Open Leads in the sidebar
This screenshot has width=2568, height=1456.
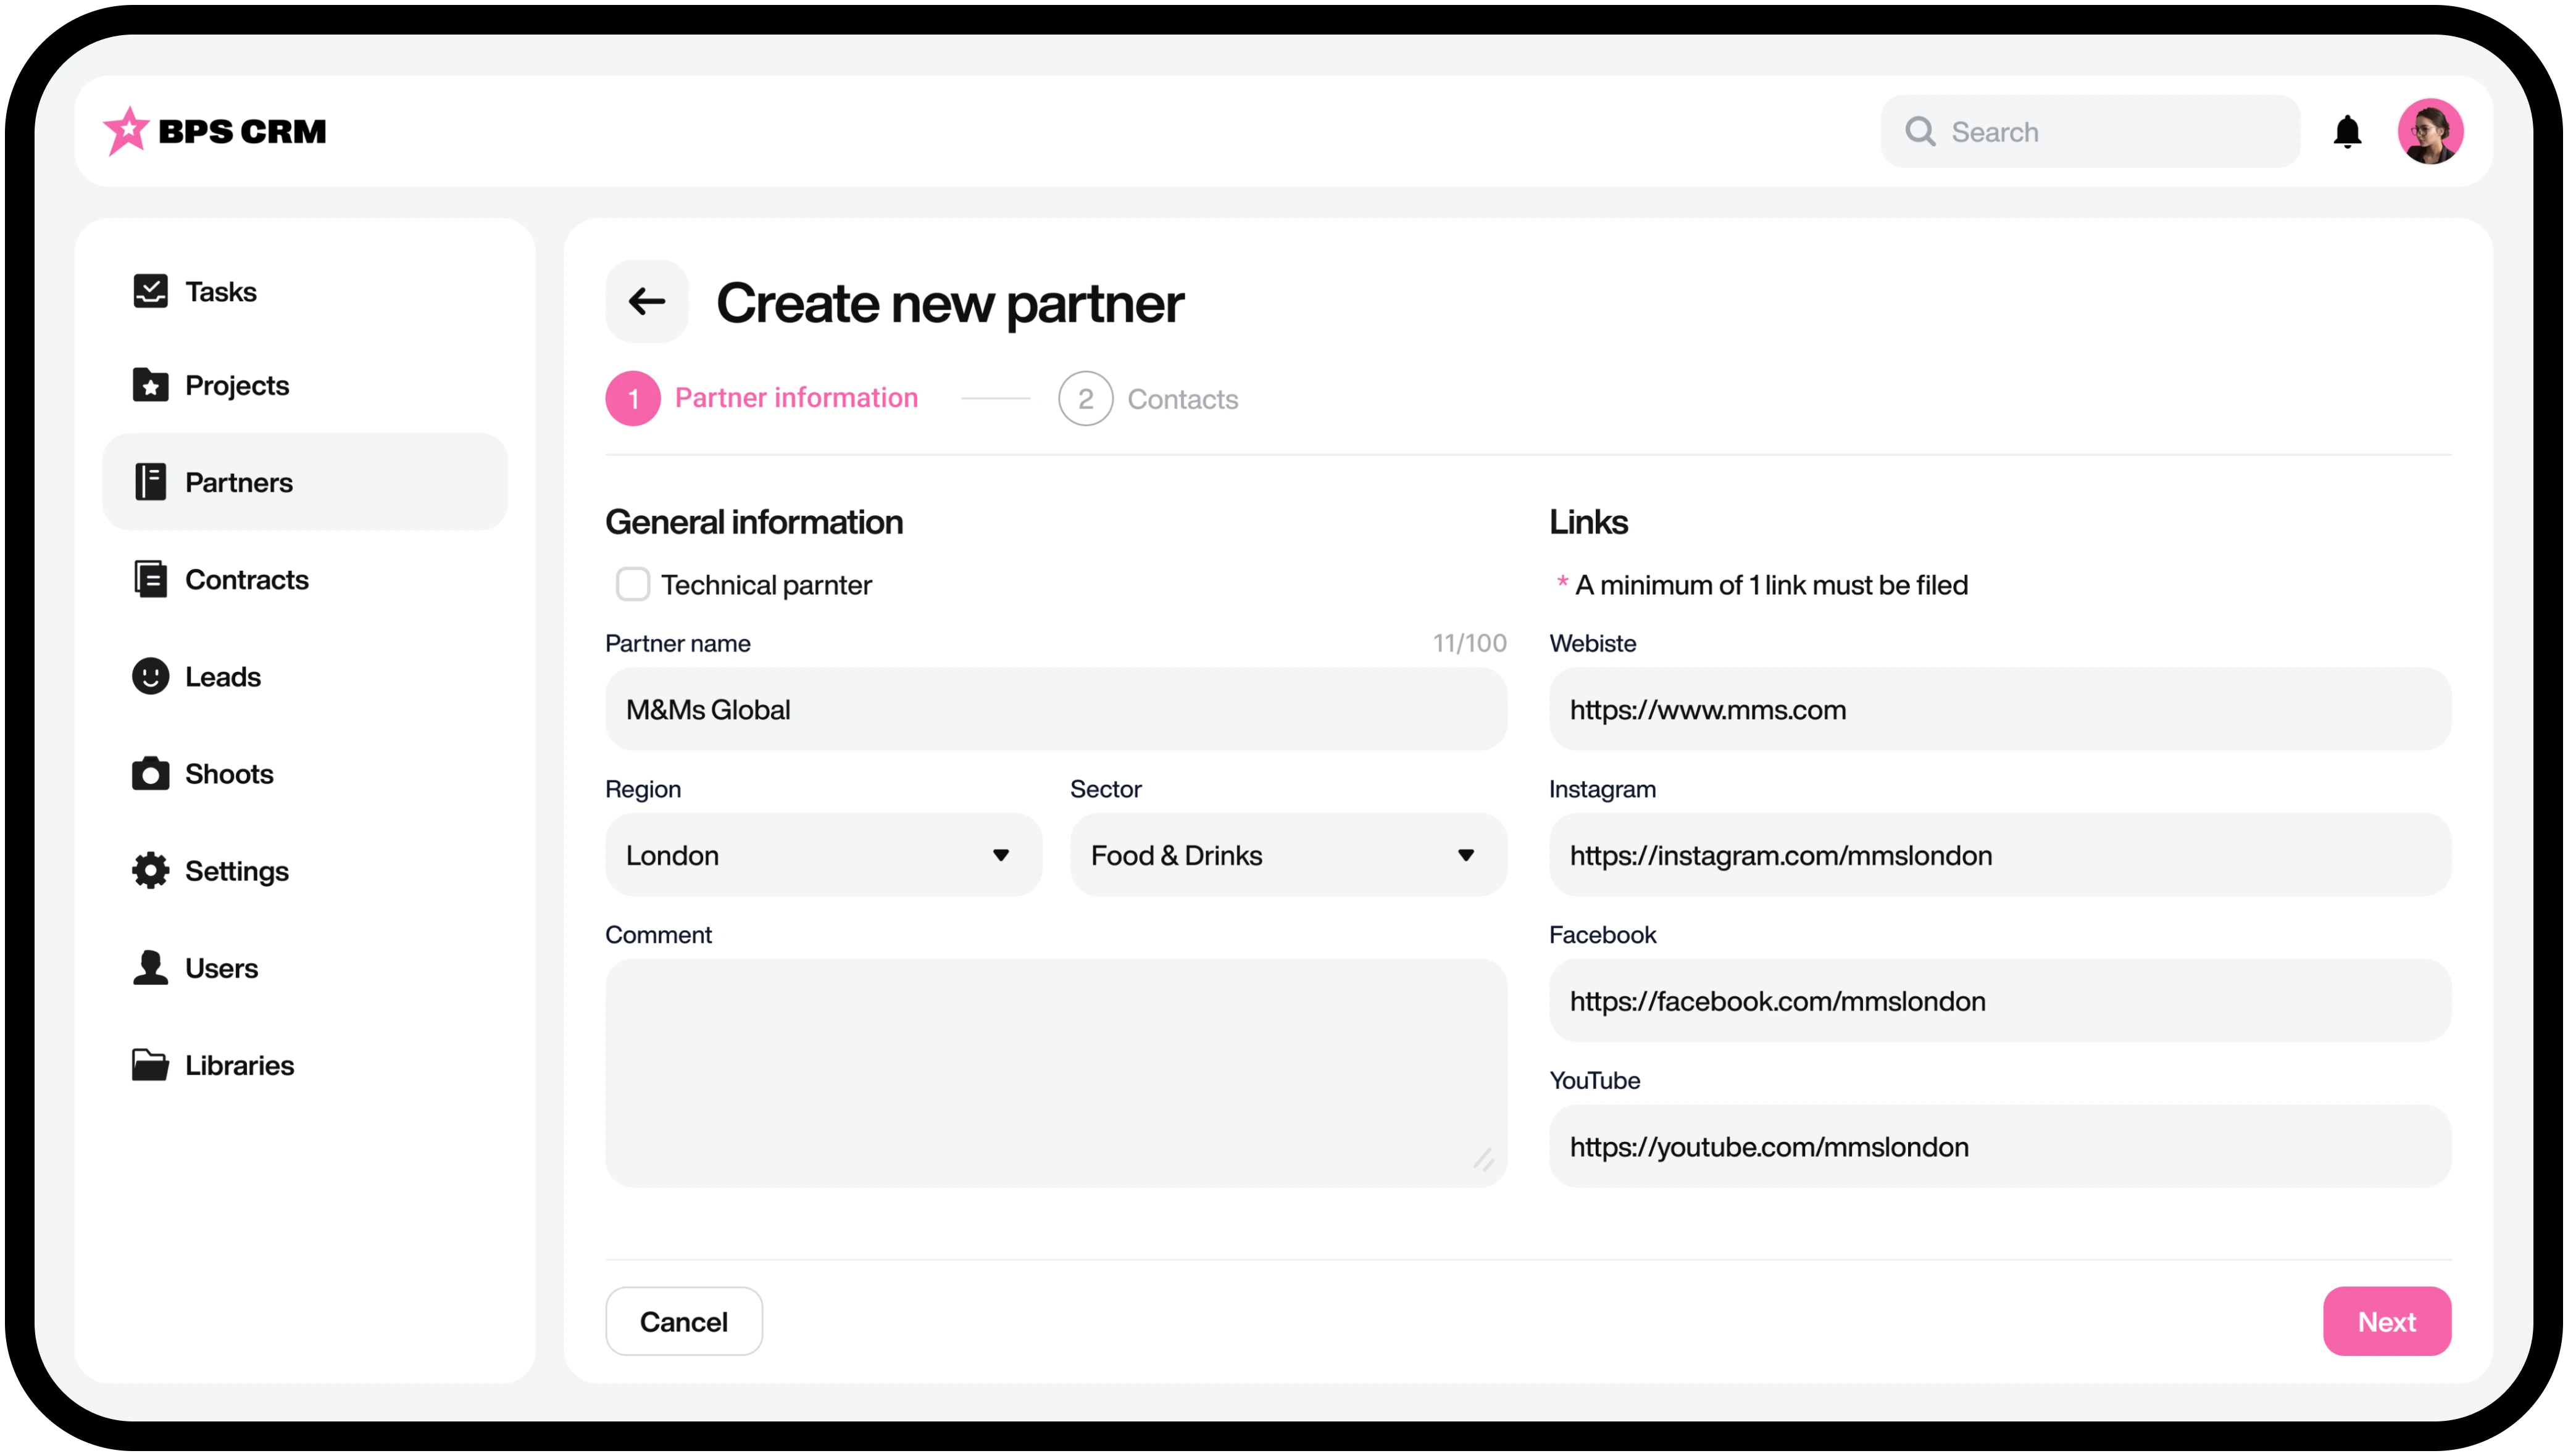coord(304,676)
